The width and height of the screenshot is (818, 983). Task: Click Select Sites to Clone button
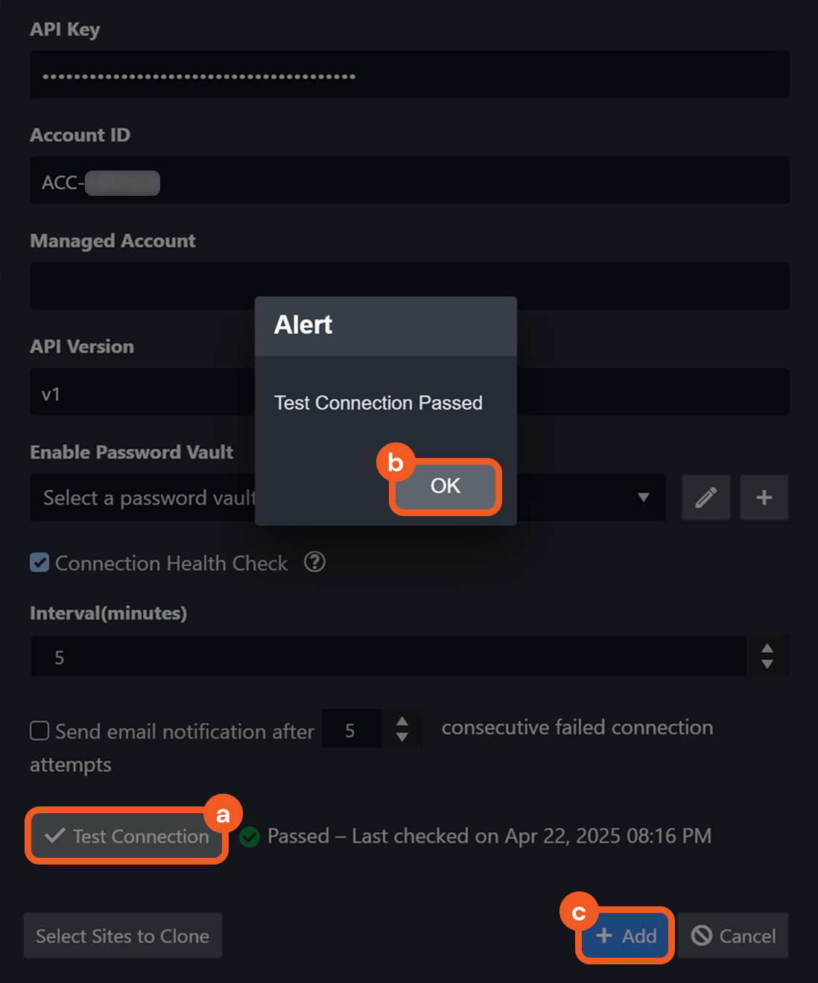(x=123, y=936)
